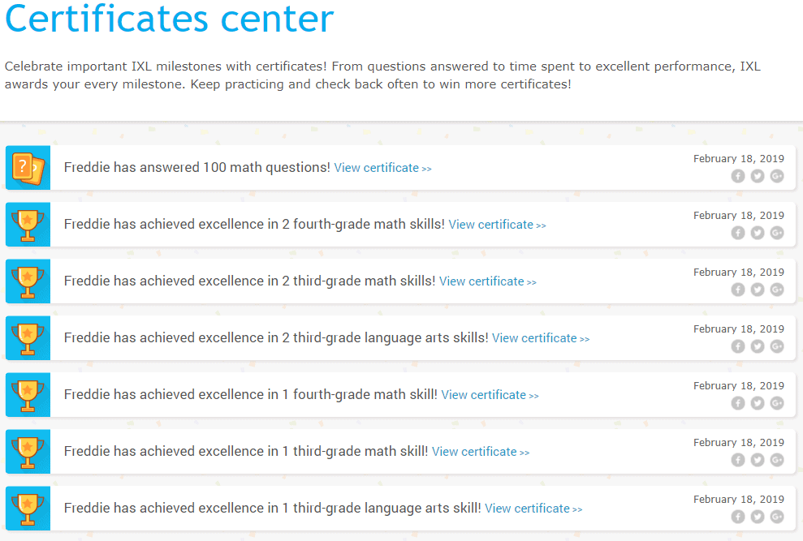Viewport: 803px width, 541px height.
Task: Click the trophy icon for 2 fourth-grade math skills
Action: 28,225
